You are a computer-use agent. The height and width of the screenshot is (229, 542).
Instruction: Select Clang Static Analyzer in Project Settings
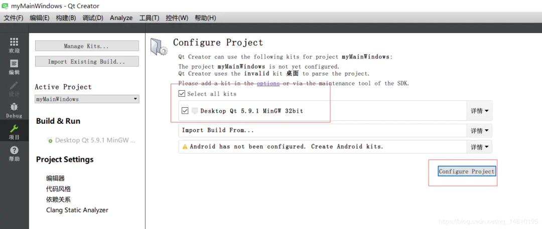(77, 210)
